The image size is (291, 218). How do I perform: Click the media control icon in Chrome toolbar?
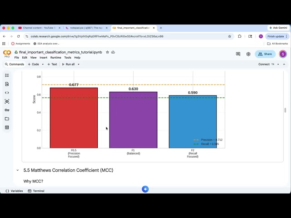tap(250, 36)
